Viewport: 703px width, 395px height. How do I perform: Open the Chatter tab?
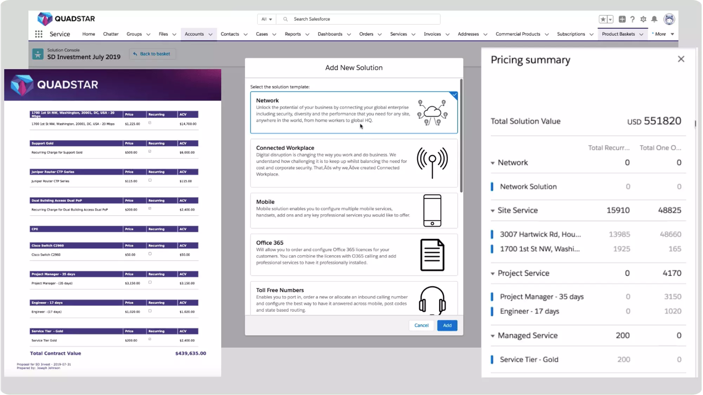[111, 34]
